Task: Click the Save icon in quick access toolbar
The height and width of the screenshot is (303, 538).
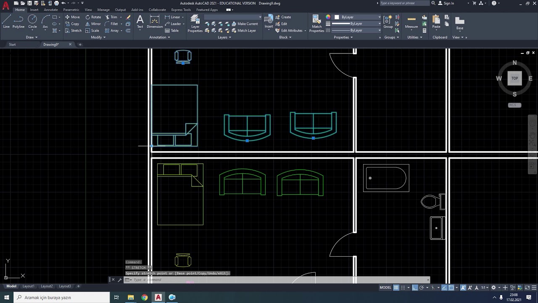Action: point(29,3)
